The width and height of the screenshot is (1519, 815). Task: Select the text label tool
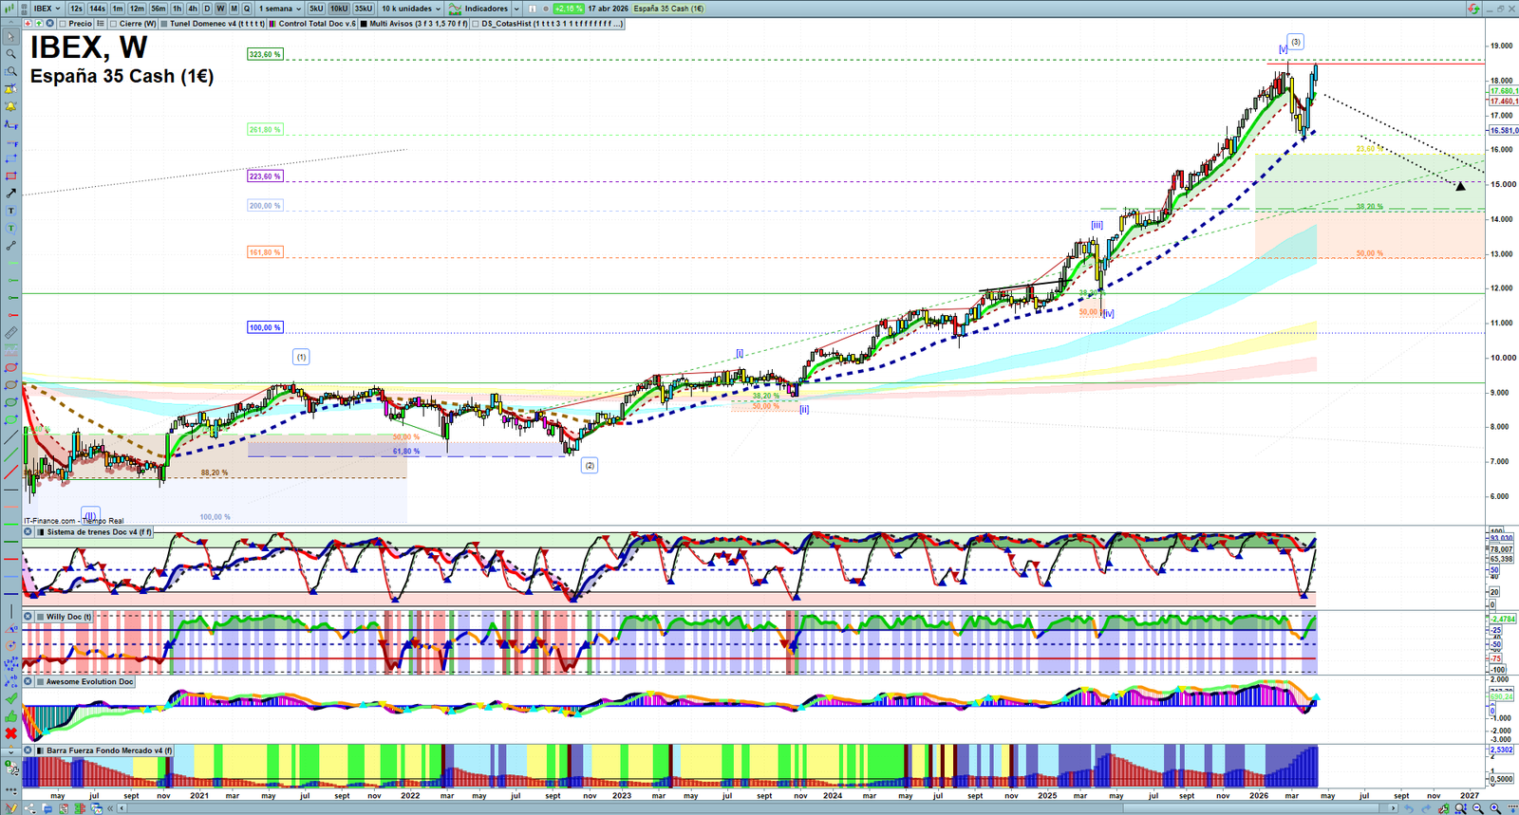pos(10,211)
